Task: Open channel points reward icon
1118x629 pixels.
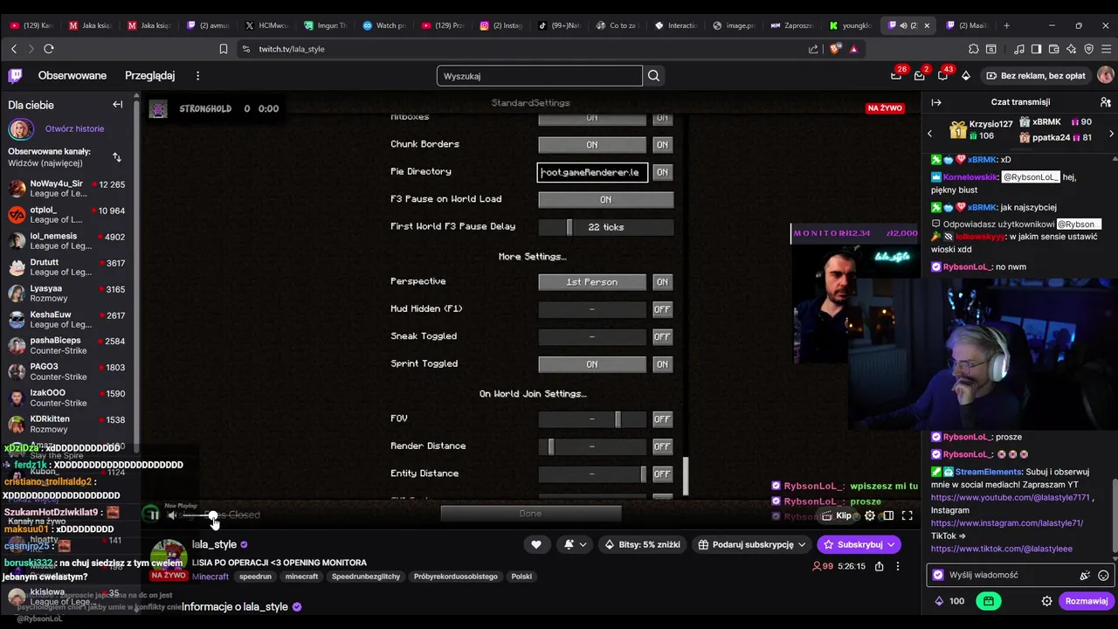Action: [989, 601]
